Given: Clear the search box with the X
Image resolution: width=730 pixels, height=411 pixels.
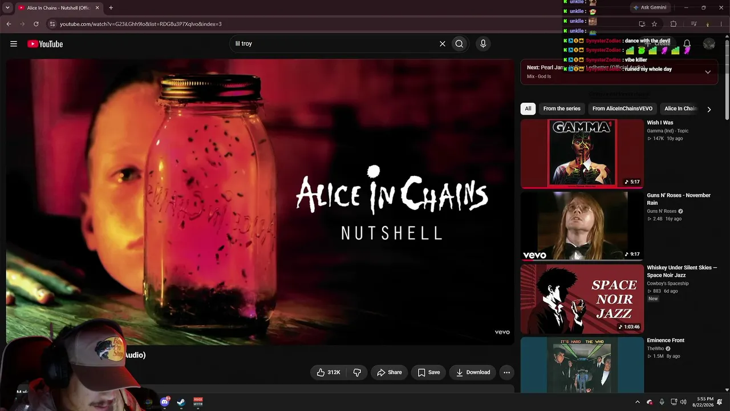Looking at the screenshot, I should [442, 44].
